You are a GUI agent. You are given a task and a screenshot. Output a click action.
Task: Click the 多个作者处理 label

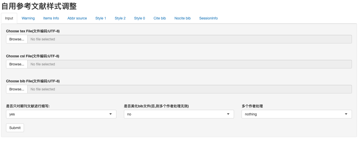click(252, 106)
